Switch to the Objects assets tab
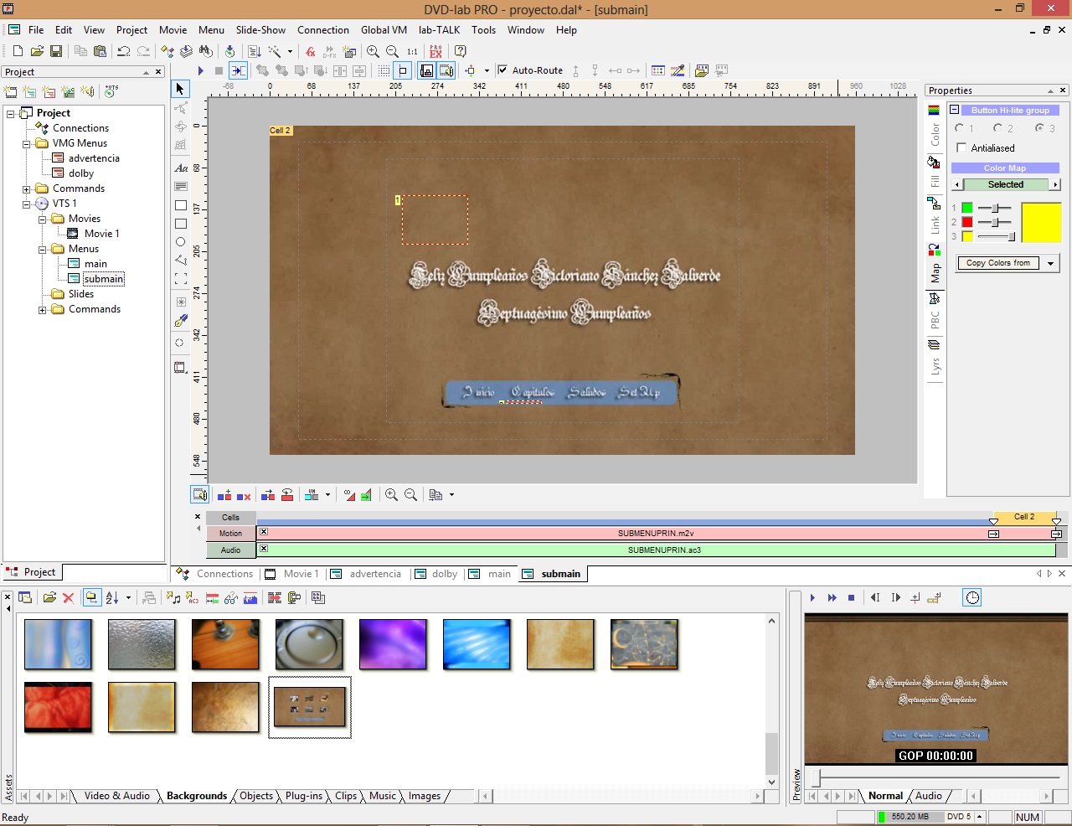Screen dimensions: 1072x826 (x=255, y=796)
